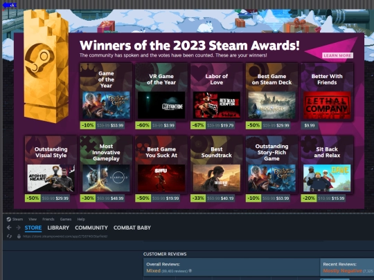
Task: Go back with the left arrow
Action: (x=9, y=227)
